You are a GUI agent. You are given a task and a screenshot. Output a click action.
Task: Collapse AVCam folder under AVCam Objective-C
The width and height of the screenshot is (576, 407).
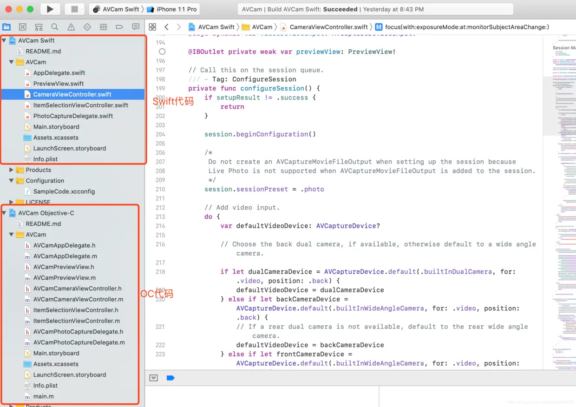pyautogui.click(x=12, y=235)
